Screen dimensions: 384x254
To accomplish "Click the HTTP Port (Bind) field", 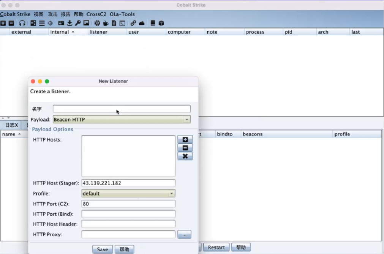I will [x=128, y=214].
